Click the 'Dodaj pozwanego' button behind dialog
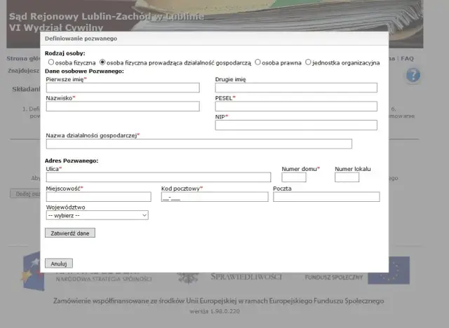This screenshot has width=449, height=328. (25, 193)
